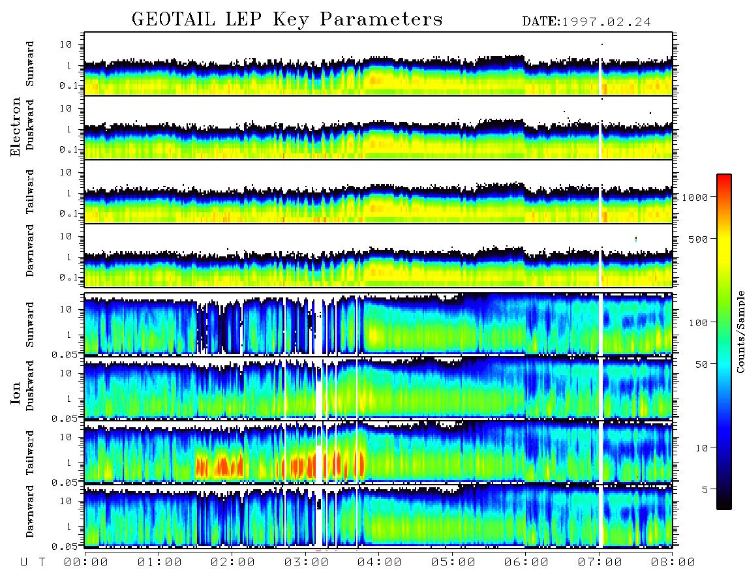Click the "08:00" time tick label
The height and width of the screenshot is (574, 745).
(x=673, y=563)
